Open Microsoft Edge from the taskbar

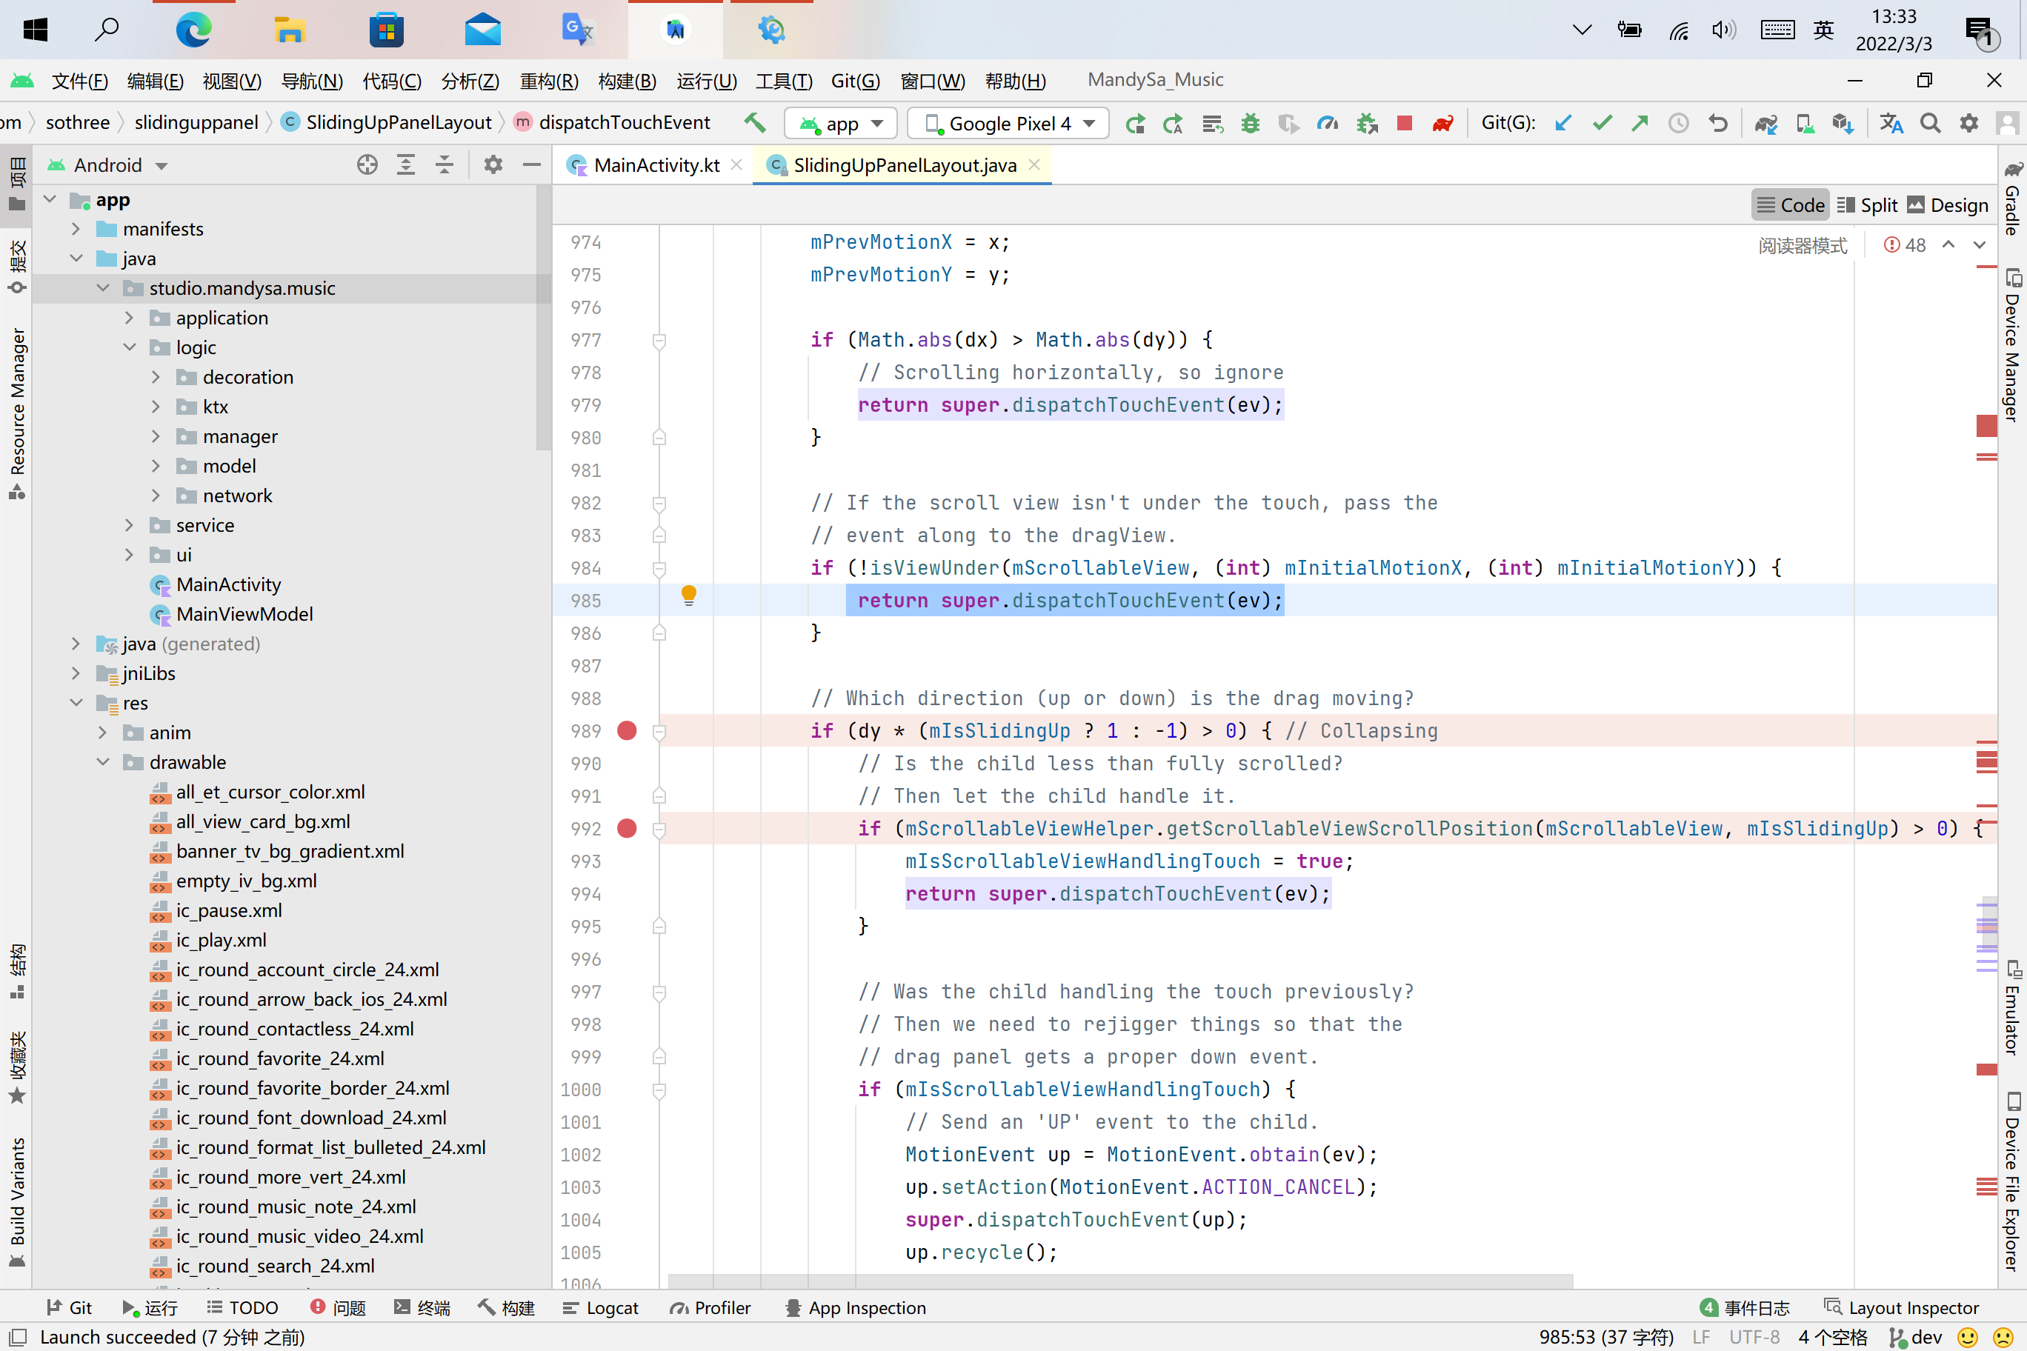coord(193,30)
